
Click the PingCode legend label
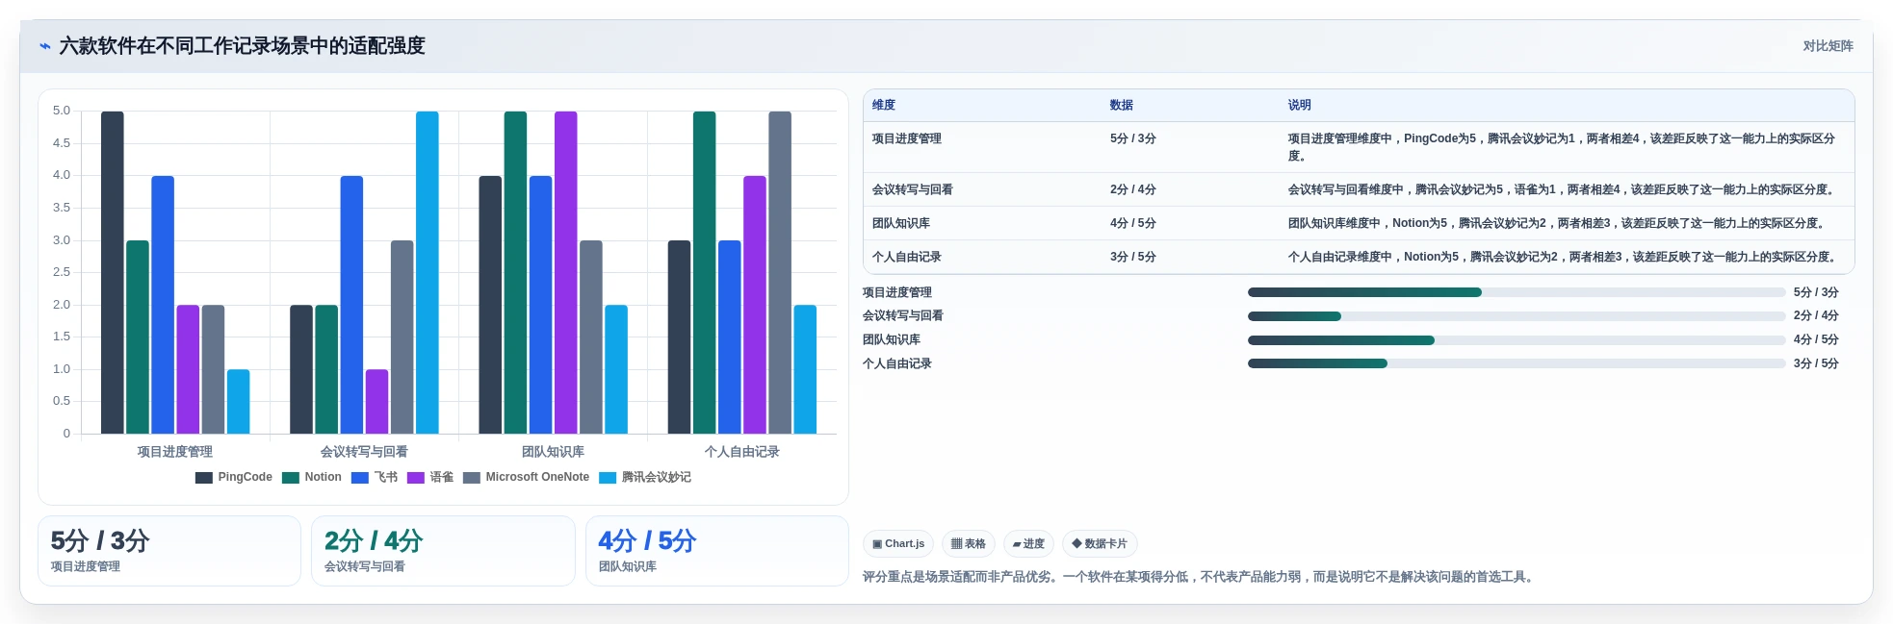(245, 477)
